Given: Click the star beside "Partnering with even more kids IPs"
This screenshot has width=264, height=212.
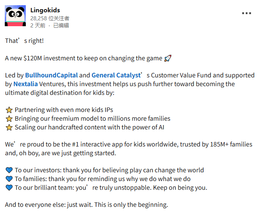Looking at the screenshot, I should coord(9,110).
